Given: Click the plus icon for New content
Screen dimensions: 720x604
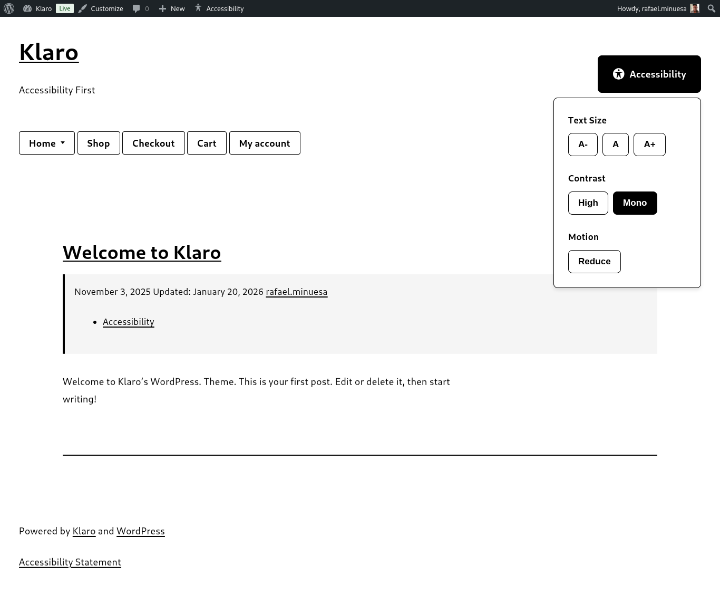Looking at the screenshot, I should click(x=162, y=8).
